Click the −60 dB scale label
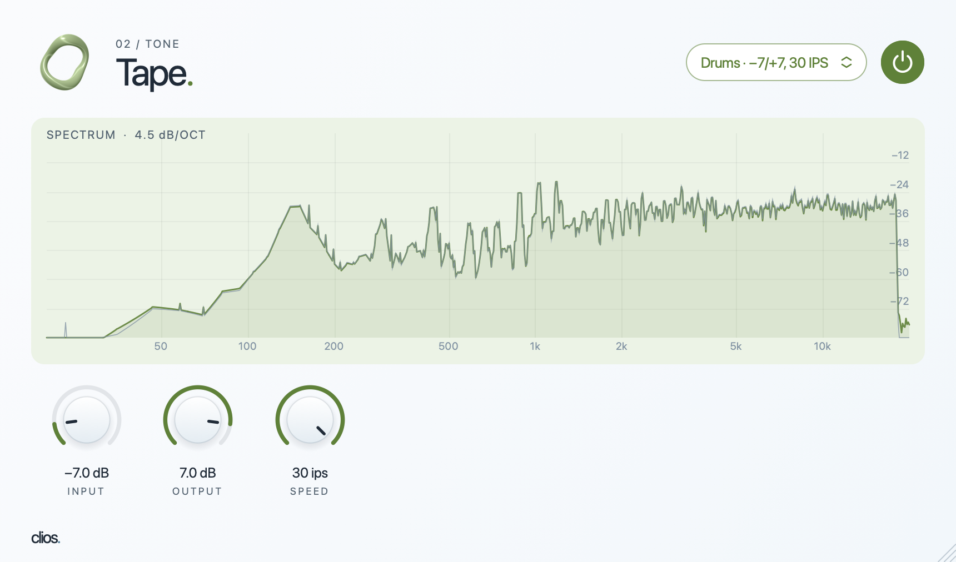 point(900,272)
